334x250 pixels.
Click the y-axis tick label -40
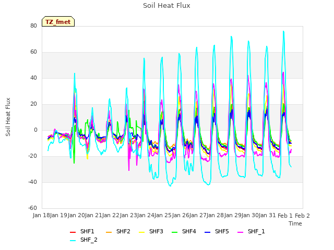[x=32, y=182]
